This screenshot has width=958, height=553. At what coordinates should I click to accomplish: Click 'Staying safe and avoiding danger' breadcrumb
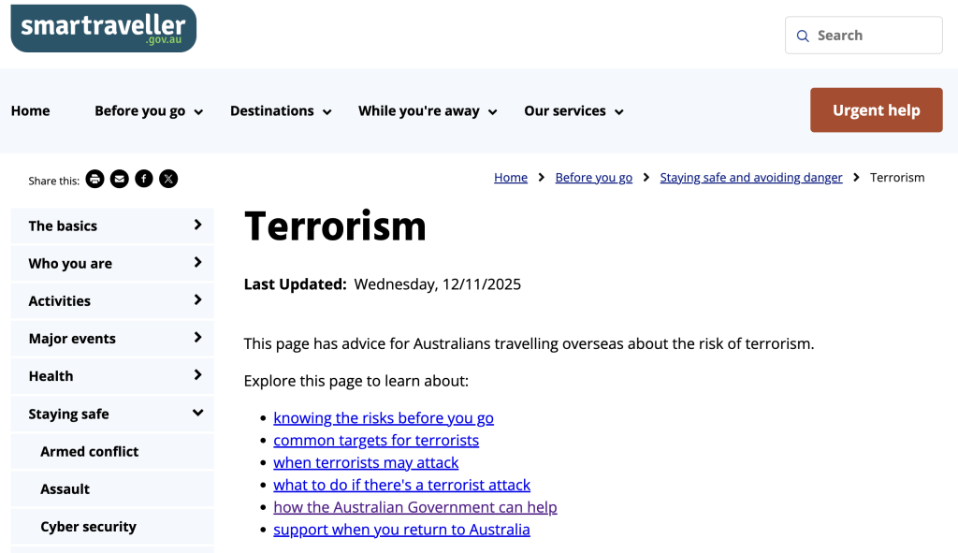click(751, 178)
